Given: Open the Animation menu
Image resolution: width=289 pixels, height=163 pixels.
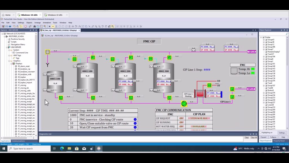Looking at the screenshot, I should pos(47,23).
